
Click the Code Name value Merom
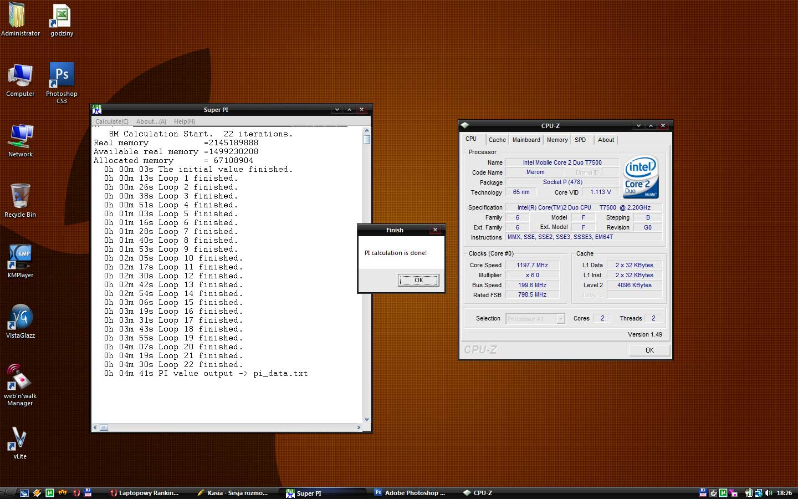click(535, 172)
